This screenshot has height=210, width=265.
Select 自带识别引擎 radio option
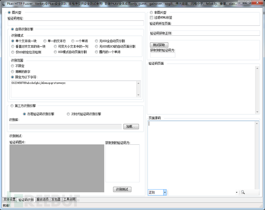tap(12, 29)
